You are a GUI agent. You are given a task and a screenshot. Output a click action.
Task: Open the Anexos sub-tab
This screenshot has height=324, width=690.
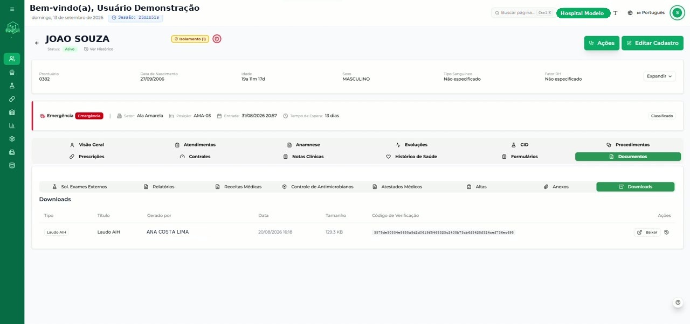coord(556,187)
